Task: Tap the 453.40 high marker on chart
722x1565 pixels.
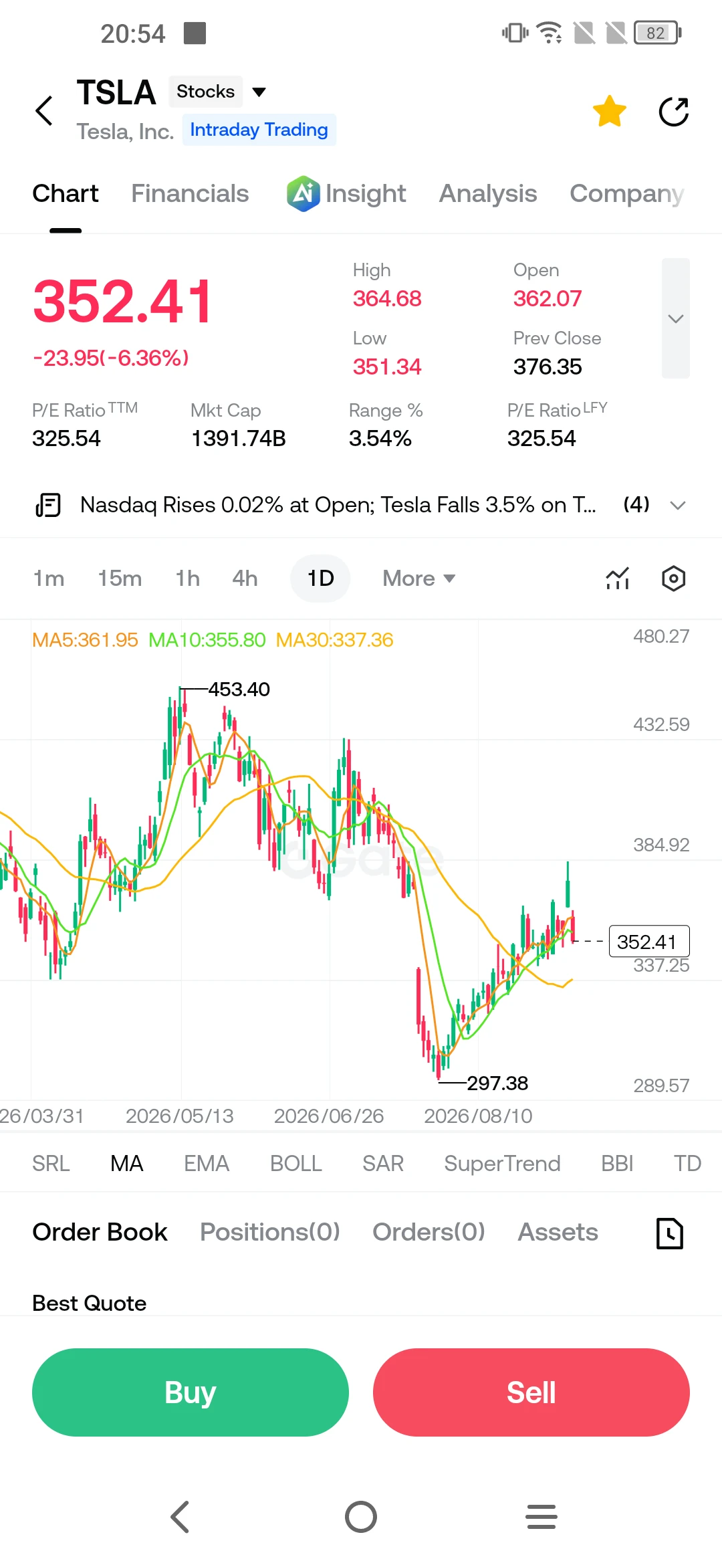Action: point(239,690)
